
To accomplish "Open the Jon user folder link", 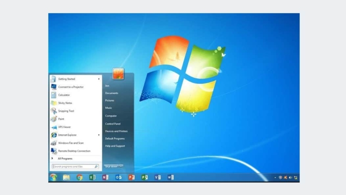I will click(107, 86).
